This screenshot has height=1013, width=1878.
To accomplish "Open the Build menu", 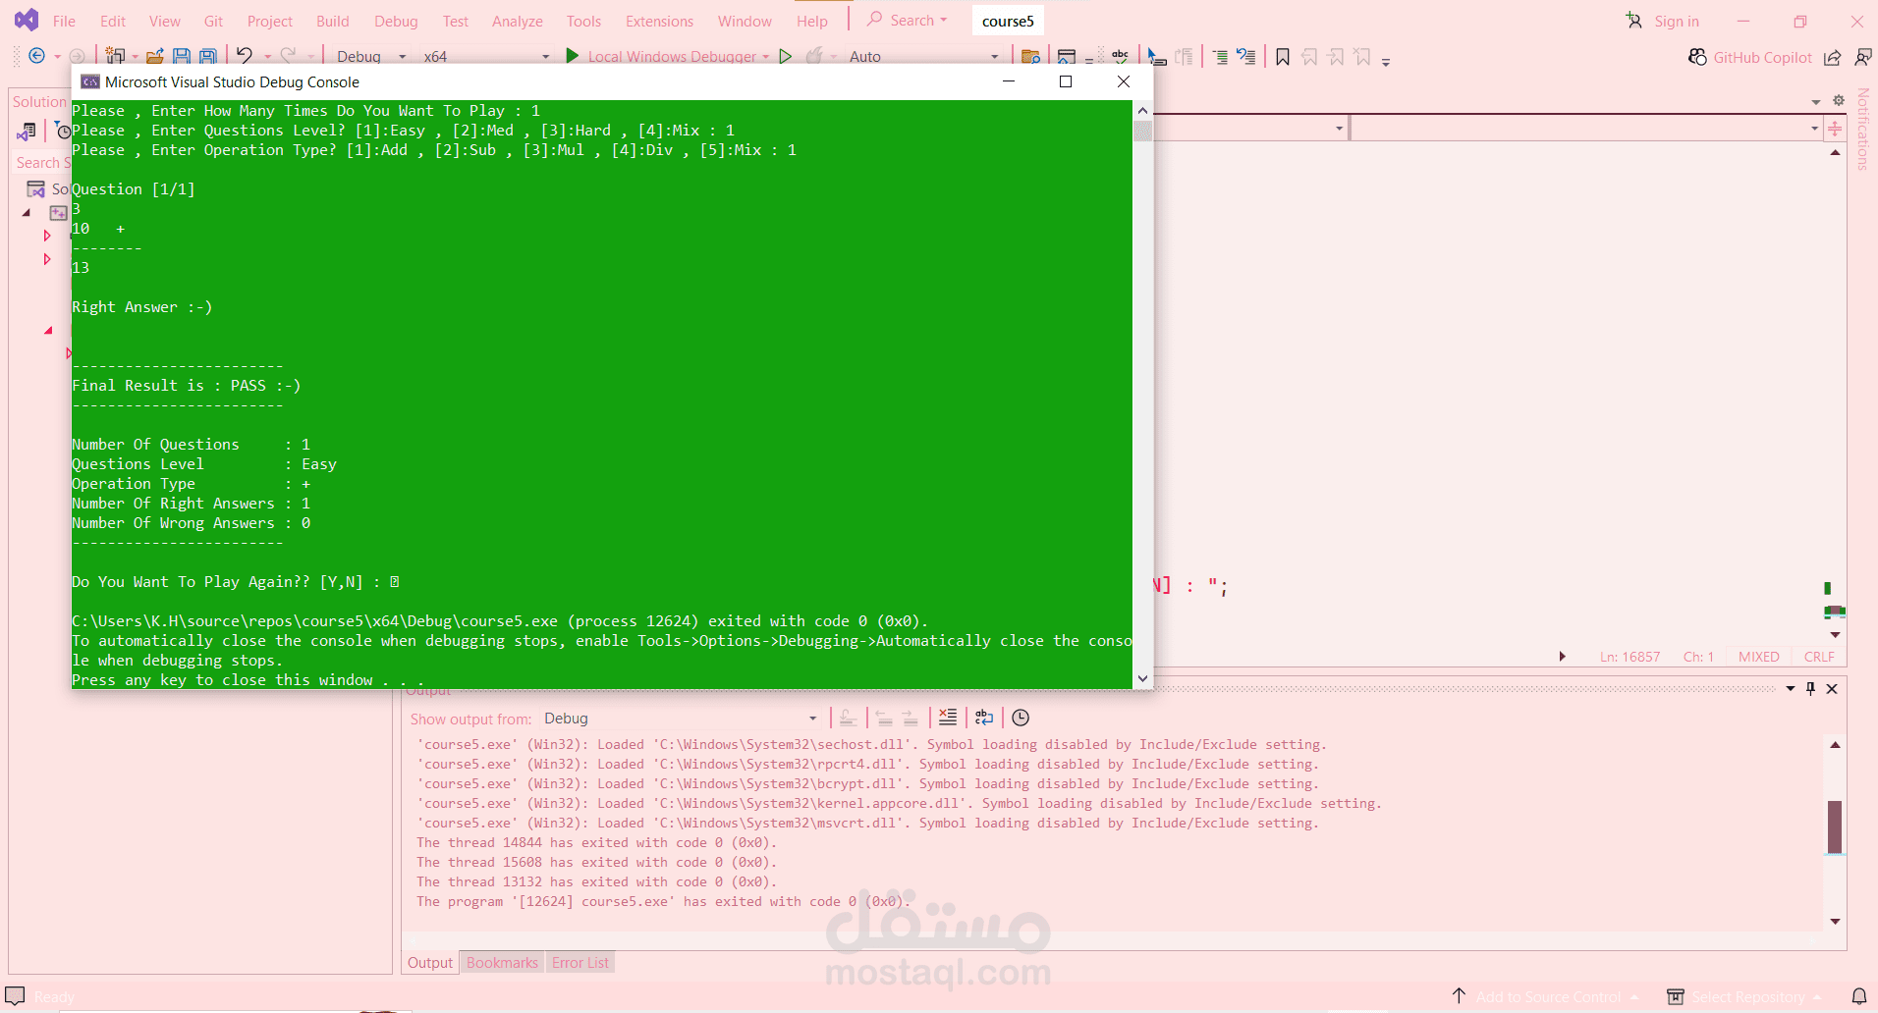I will (x=332, y=21).
